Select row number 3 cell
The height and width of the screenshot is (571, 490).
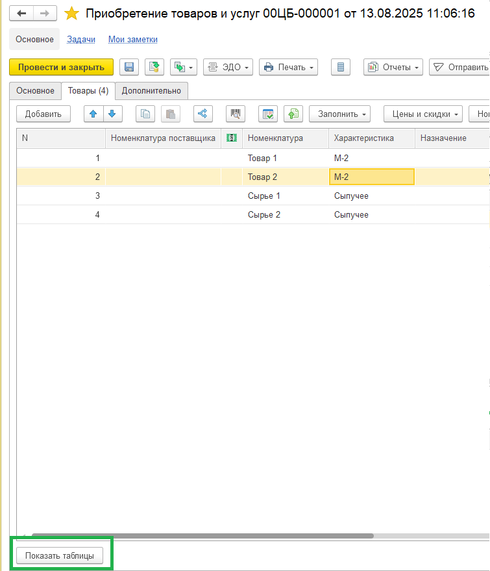click(61, 196)
